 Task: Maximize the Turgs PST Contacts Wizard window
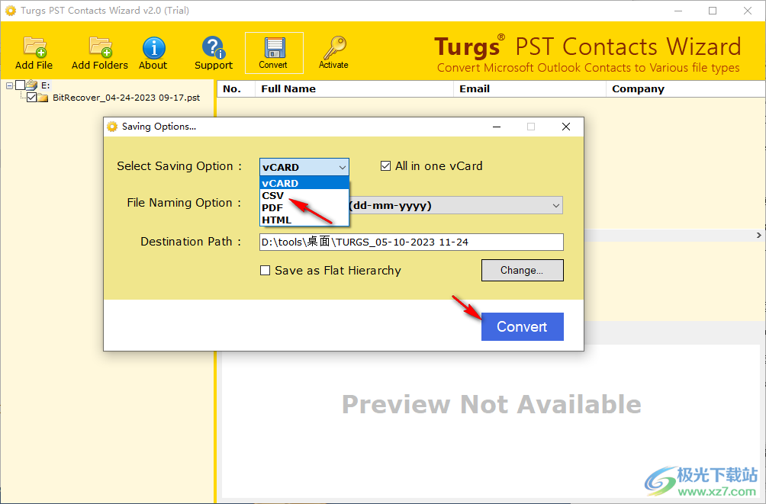coord(713,11)
